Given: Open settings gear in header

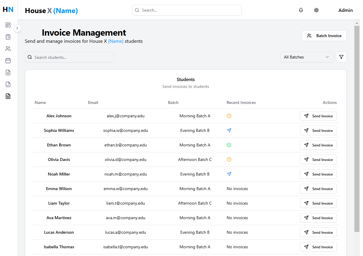Looking at the screenshot, I should tap(316, 10).
